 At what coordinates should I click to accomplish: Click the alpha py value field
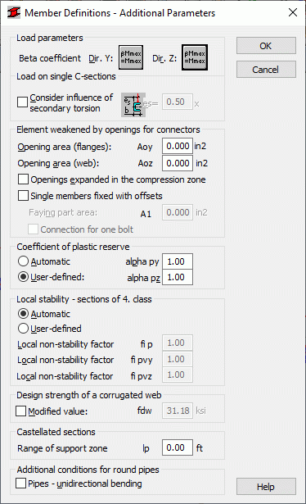click(178, 261)
